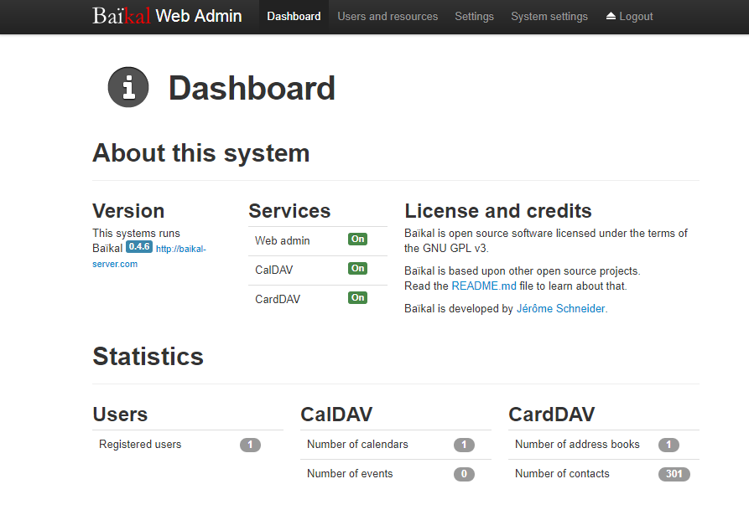Click the Registered users count badge
The image size is (749, 515).
pyautogui.click(x=250, y=445)
